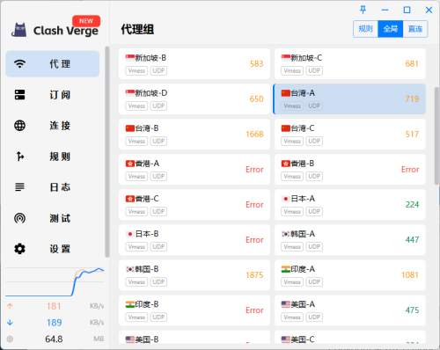440x350 pixels.
Task: Click the Clash Verge cat logo
Action: [x=19, y=30]
